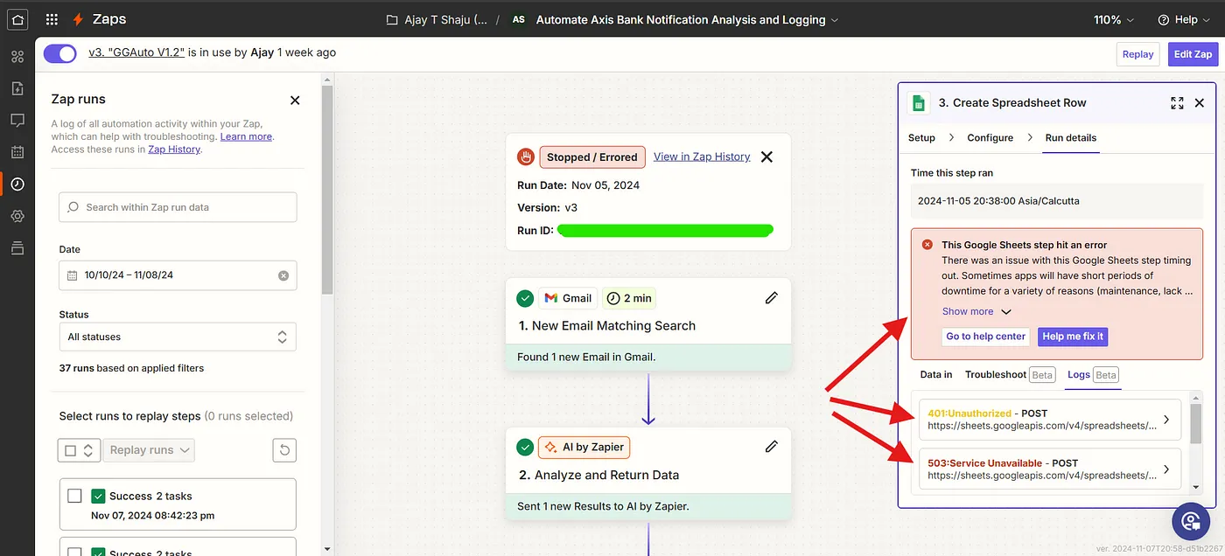
Task: Expand the error message with Show more
Action: tap(976, 311)
